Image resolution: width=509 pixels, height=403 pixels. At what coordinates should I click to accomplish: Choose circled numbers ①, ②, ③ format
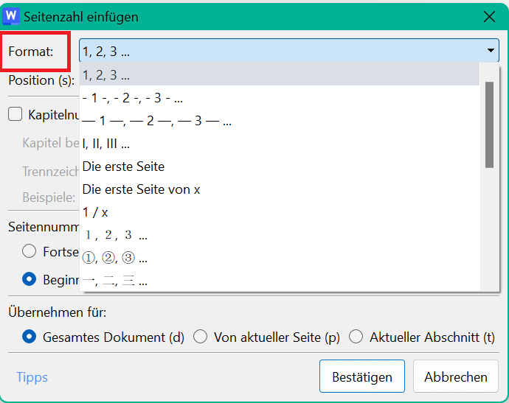[279, 258]
